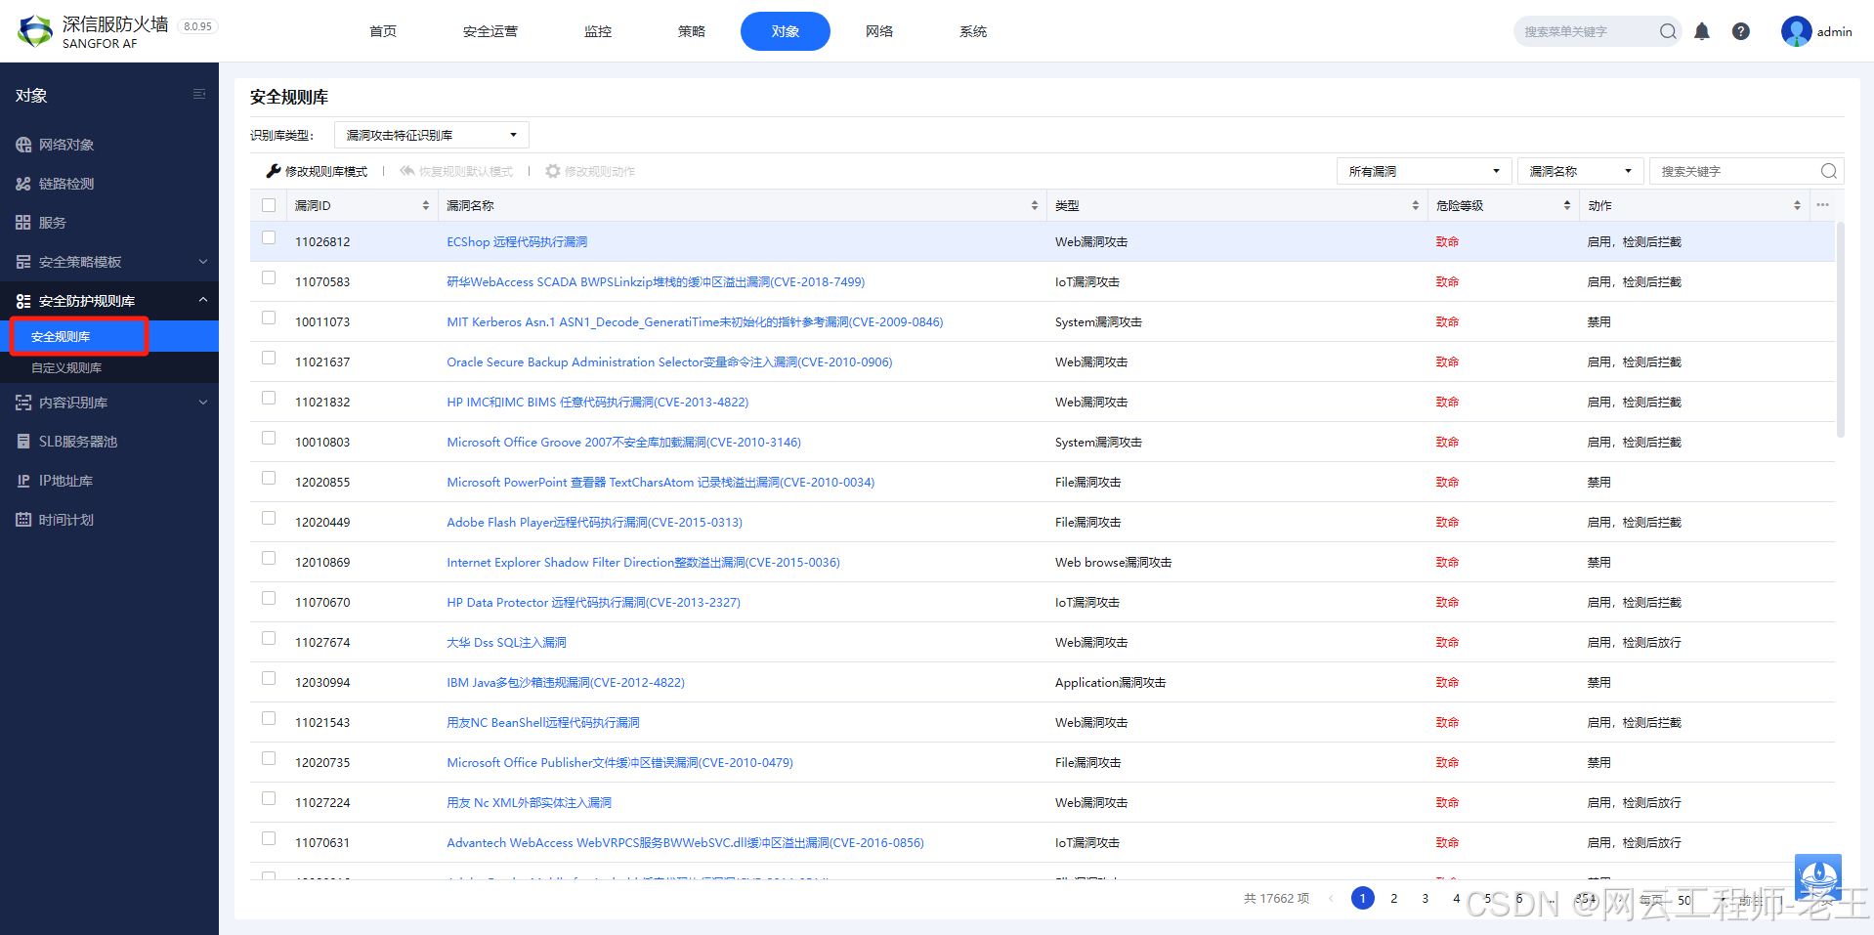Click the notification bell icon

tap(1702, 31)
